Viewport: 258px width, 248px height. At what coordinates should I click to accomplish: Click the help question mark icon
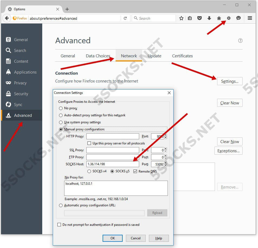pos(240,40)
